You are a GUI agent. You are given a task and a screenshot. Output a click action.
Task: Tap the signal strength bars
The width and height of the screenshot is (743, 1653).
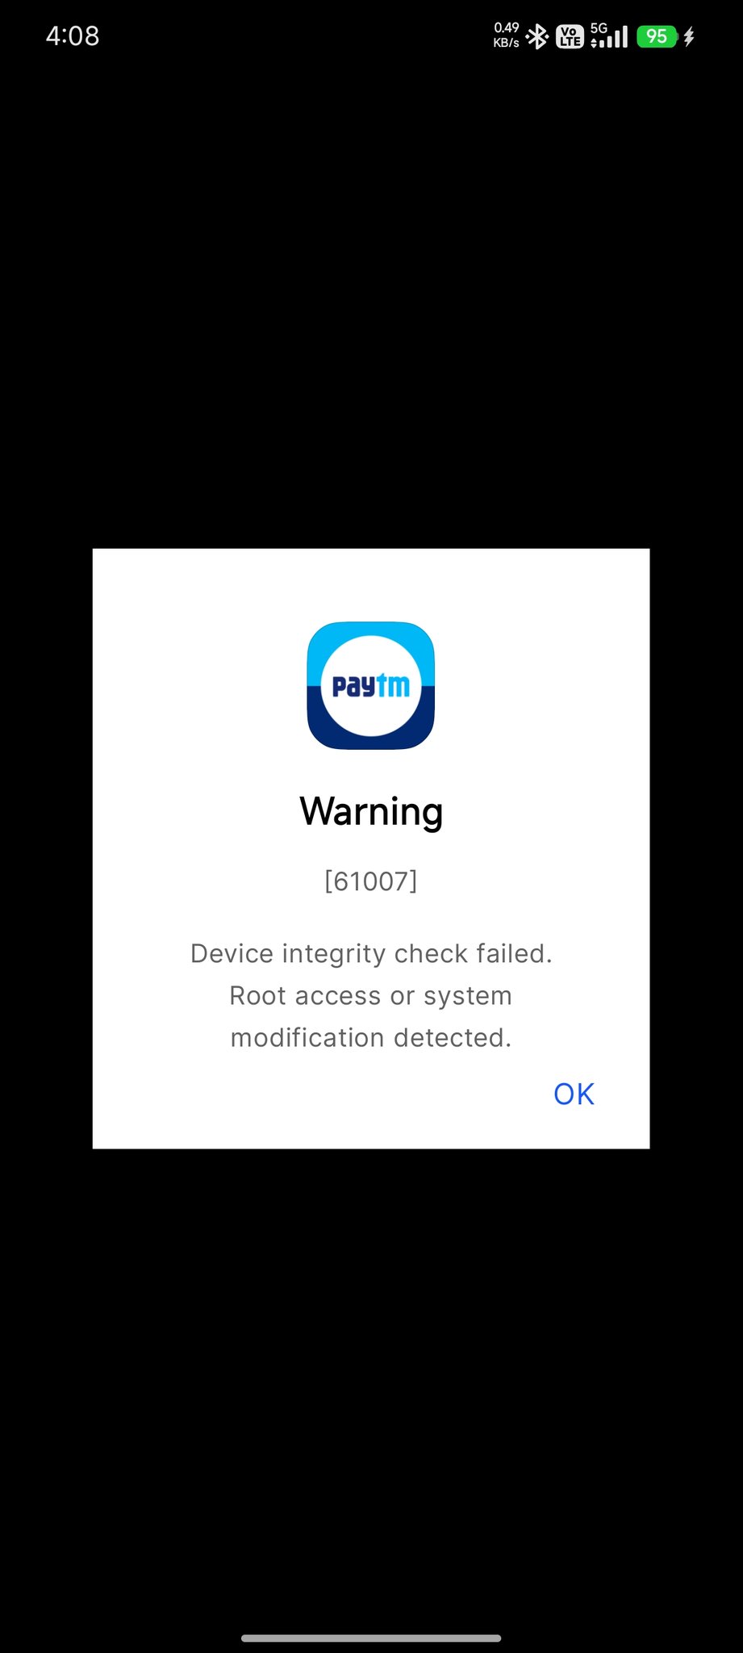615,37
